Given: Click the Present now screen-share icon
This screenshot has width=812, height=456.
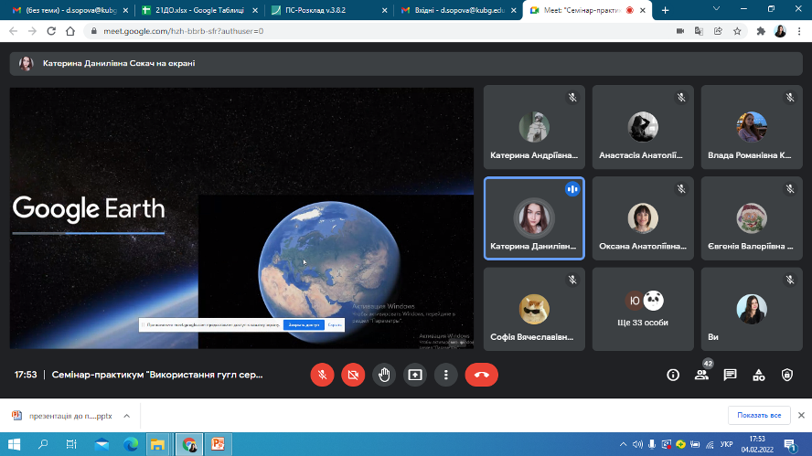Looking at the screenshot, I should [x=415, y=375].
